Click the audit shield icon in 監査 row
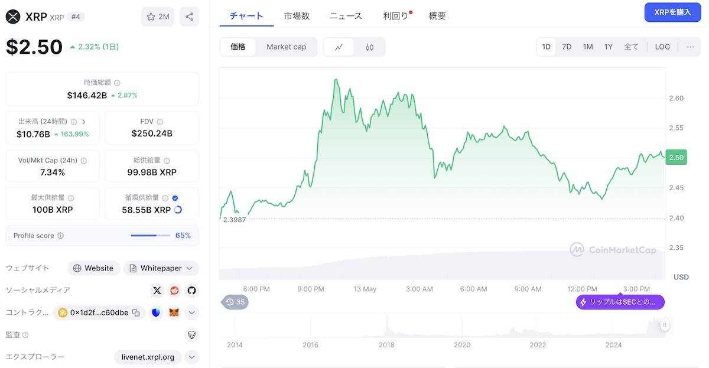Screen dimensions: 709x368 pyautogui.click(x=191, y=335)
